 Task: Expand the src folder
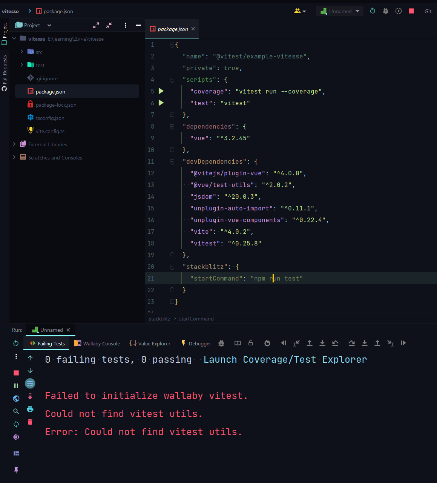22,52
